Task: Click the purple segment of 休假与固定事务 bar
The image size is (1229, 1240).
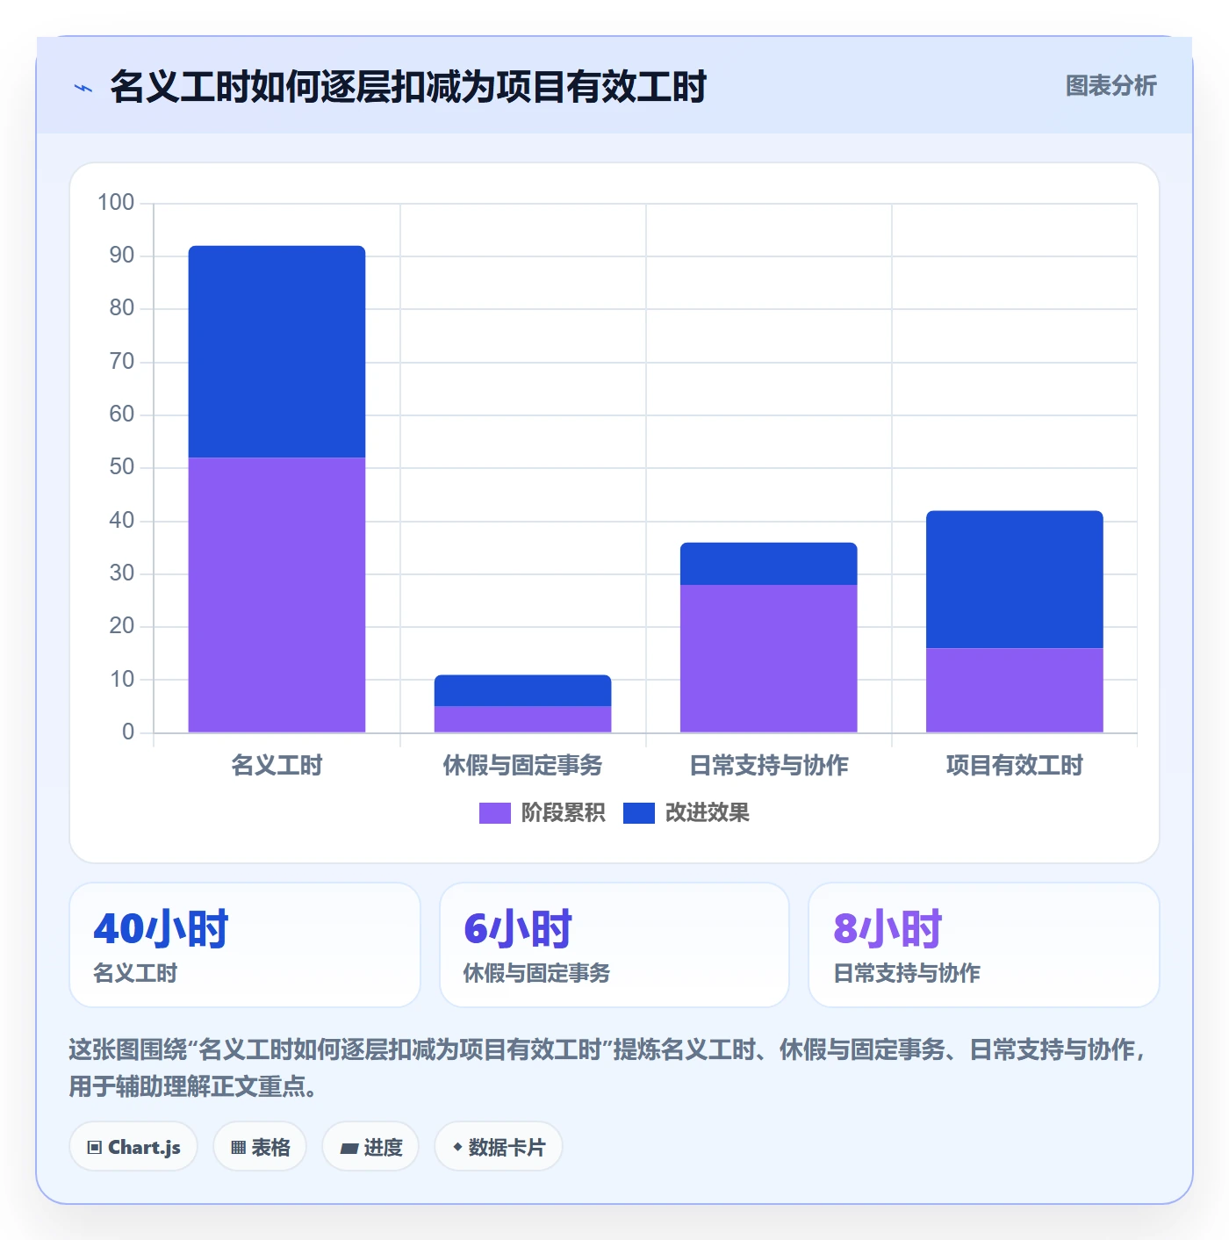Action: pyautogui.click(x=522, y=719)
